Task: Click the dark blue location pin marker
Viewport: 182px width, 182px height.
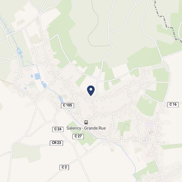Action: point(91,91)
